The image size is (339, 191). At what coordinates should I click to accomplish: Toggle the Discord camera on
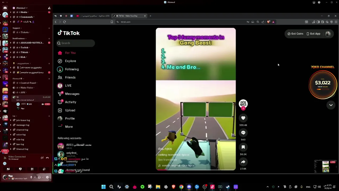(8, 169)
